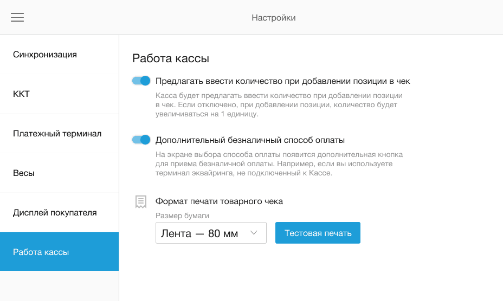
Task: Click the "Предлагать ввести количество" toggle label
Action: (282, 81)
